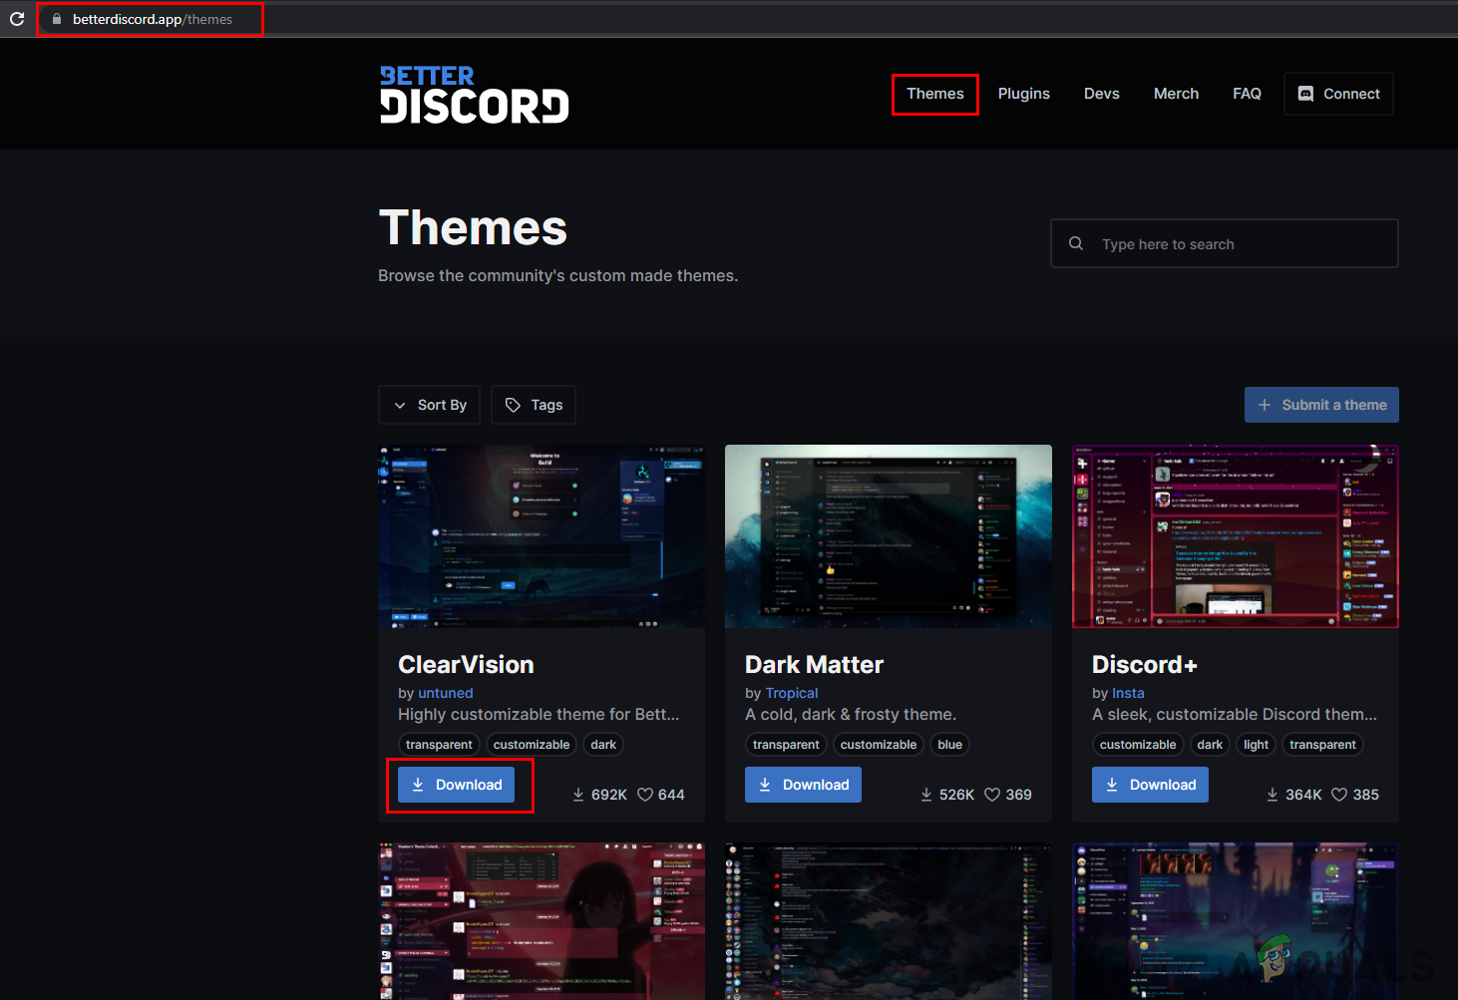Screen dimensions: 1458x1000
Task: Click the browser address bar URL
Action: click(x=153, y=19)
